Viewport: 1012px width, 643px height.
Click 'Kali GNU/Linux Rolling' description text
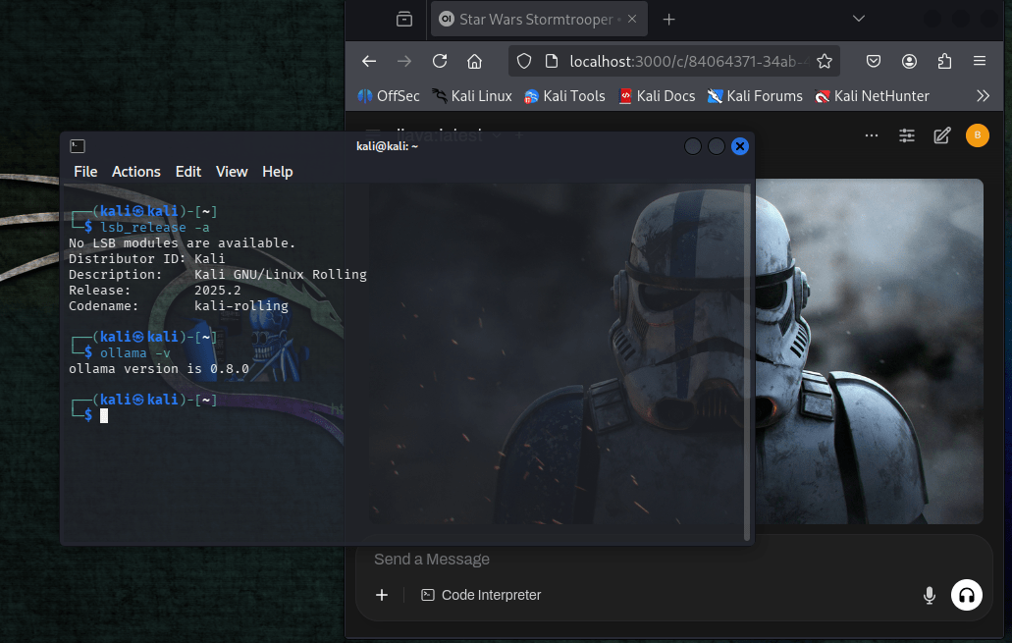(281, 274)
